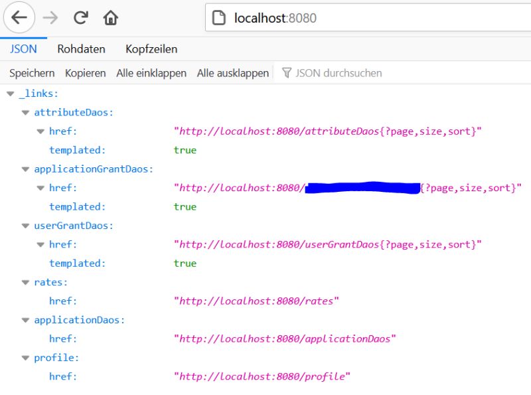The image size is (531, 395).
Task: Collapse the _links tree node
Action: (x=9, y=93)
